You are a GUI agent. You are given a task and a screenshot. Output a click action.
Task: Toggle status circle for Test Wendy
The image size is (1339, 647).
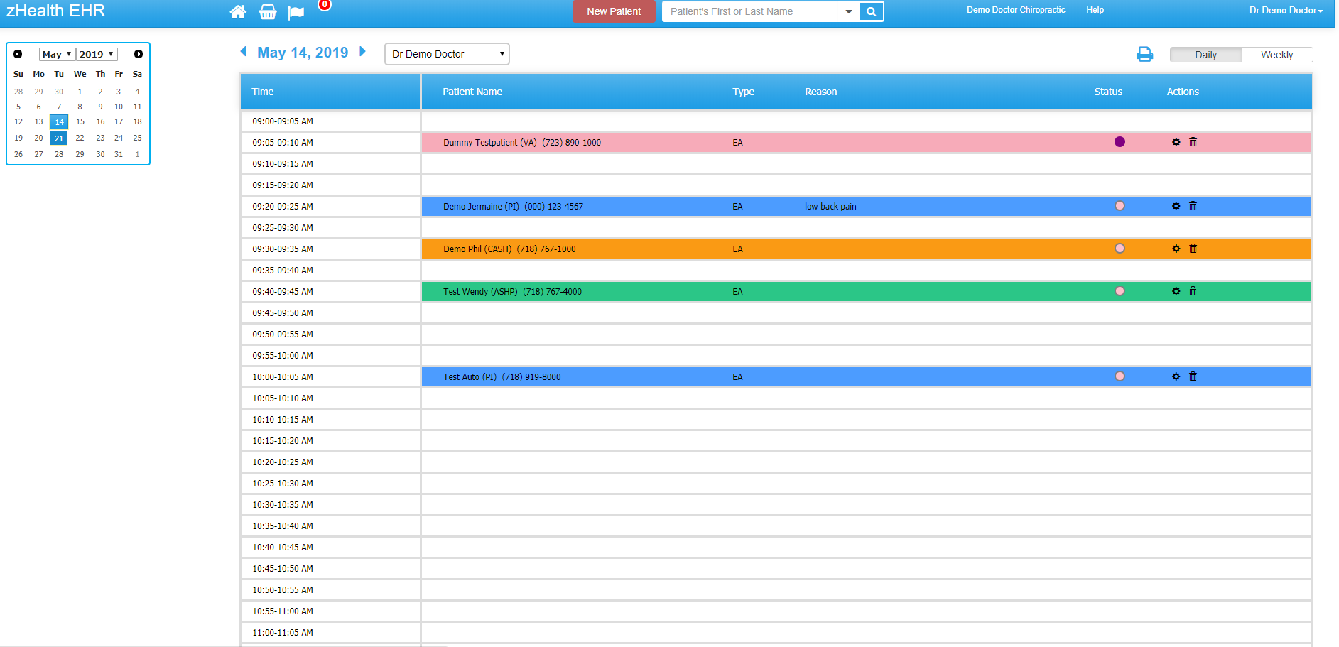1120,291
